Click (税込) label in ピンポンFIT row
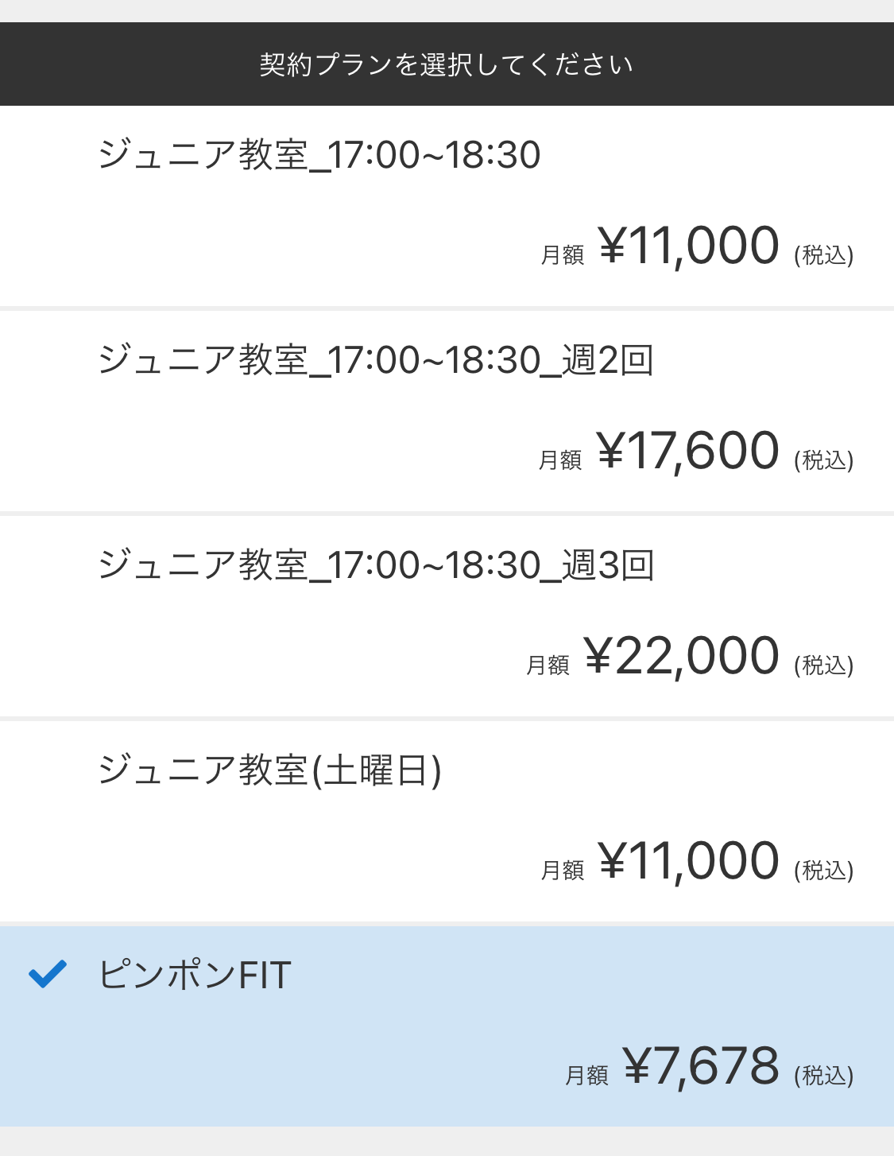This screenshot has width=894, height=1156. (824, 1076)
